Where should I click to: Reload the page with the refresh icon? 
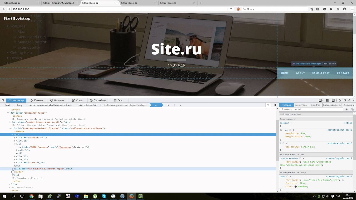pyautogui.click(x=231, y=9)
